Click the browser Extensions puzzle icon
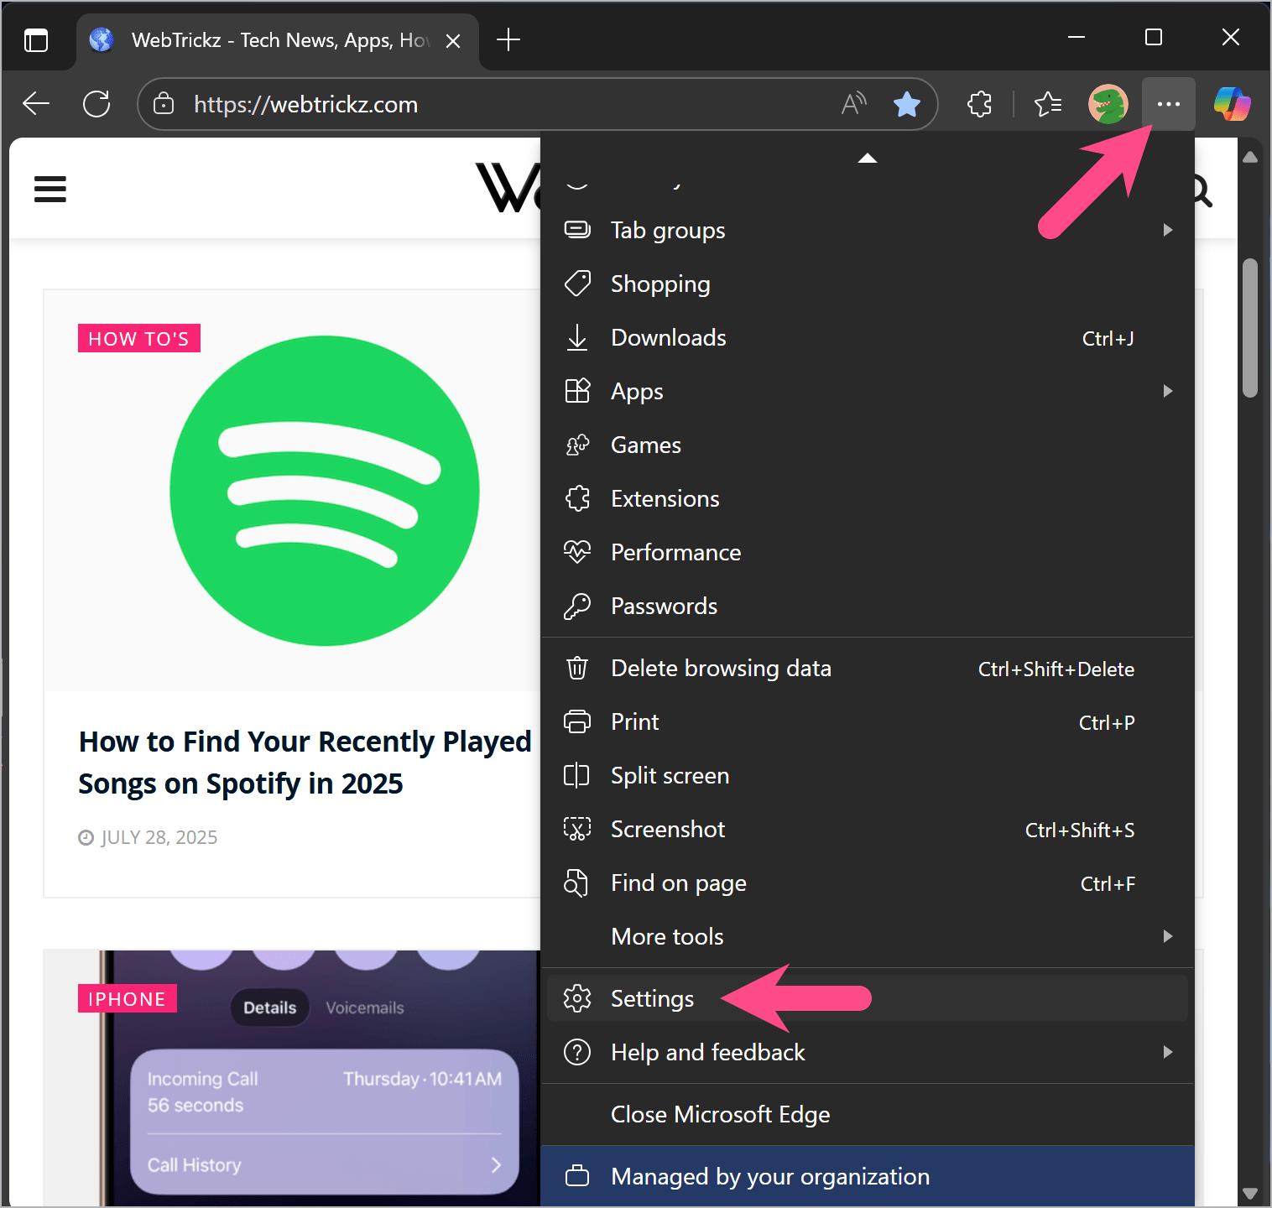Viewport: 1272px width, 1208px height. (x=979, y=103)
